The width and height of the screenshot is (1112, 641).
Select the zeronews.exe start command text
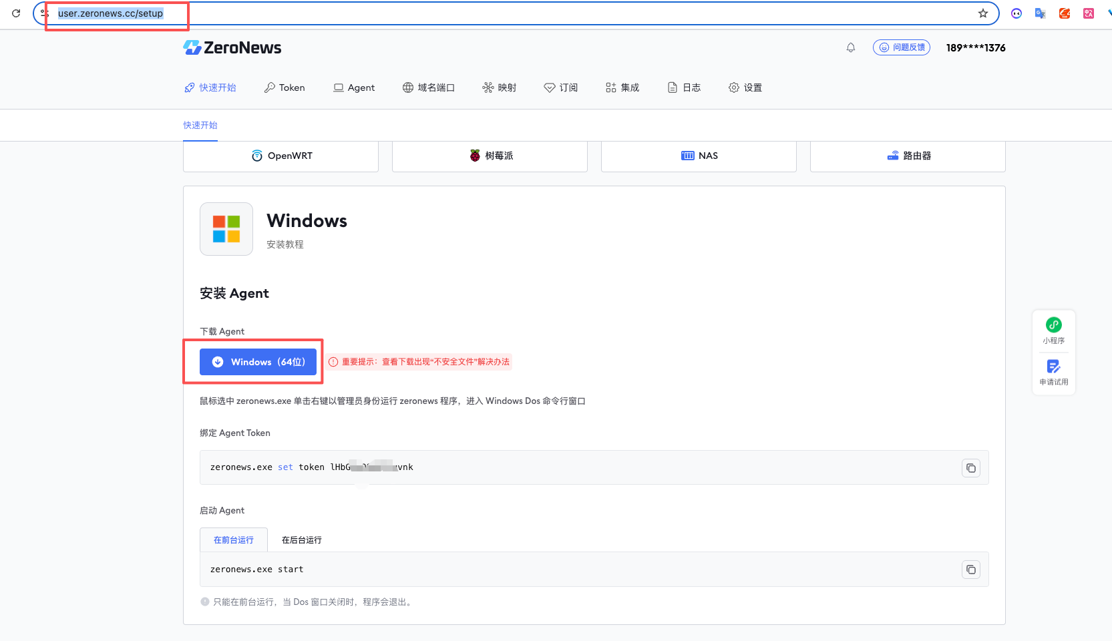pos(257,570)
